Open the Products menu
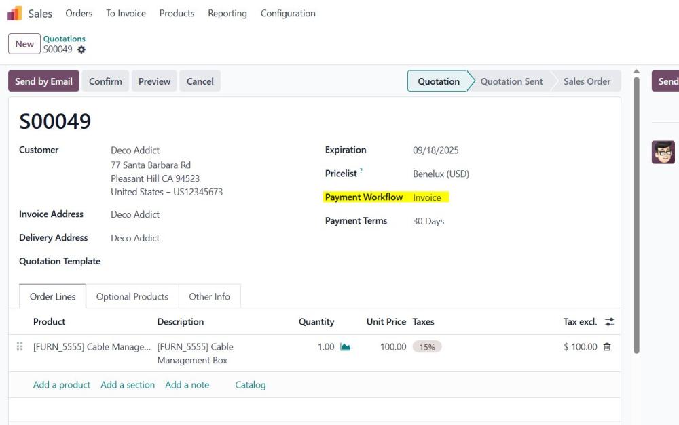 (177, 14)
